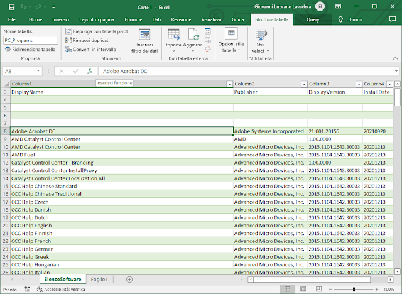Click Accessibilità: verifica in status bar
This screenshot has width=402, height=294.
[x=61, y=289]
